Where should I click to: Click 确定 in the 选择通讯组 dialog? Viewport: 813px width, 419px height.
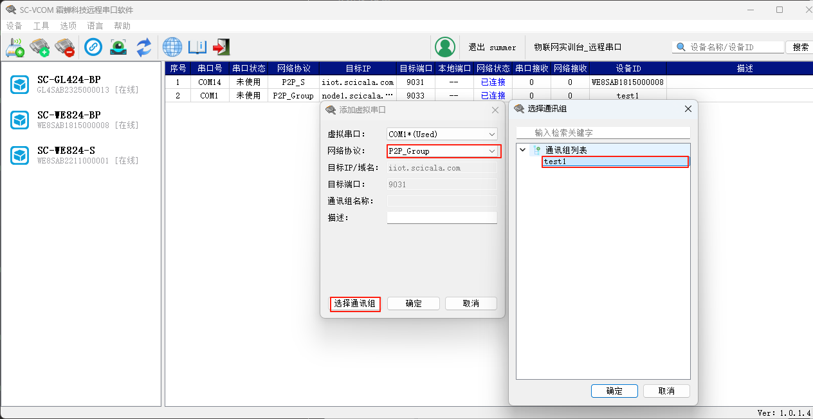pyautogui.click(x=614, y=391)
